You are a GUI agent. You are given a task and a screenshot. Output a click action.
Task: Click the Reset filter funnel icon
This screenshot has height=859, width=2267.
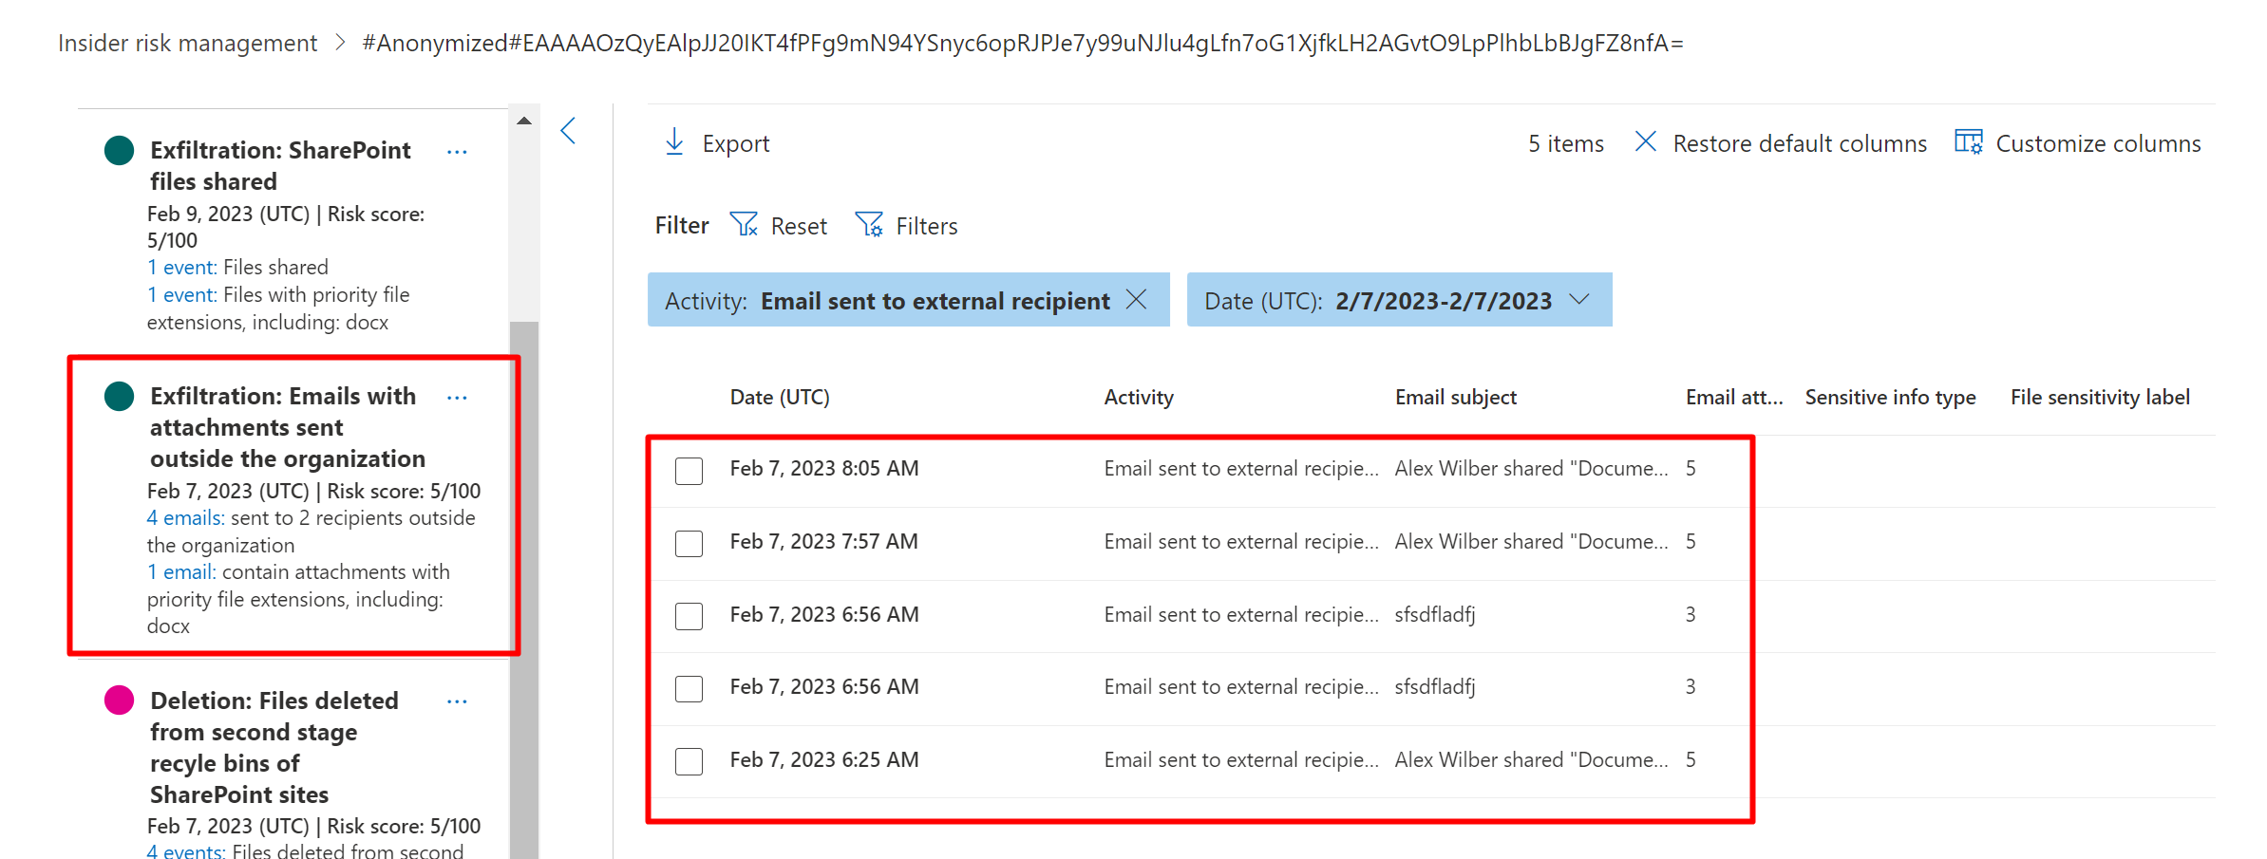(x=744, y=225)
